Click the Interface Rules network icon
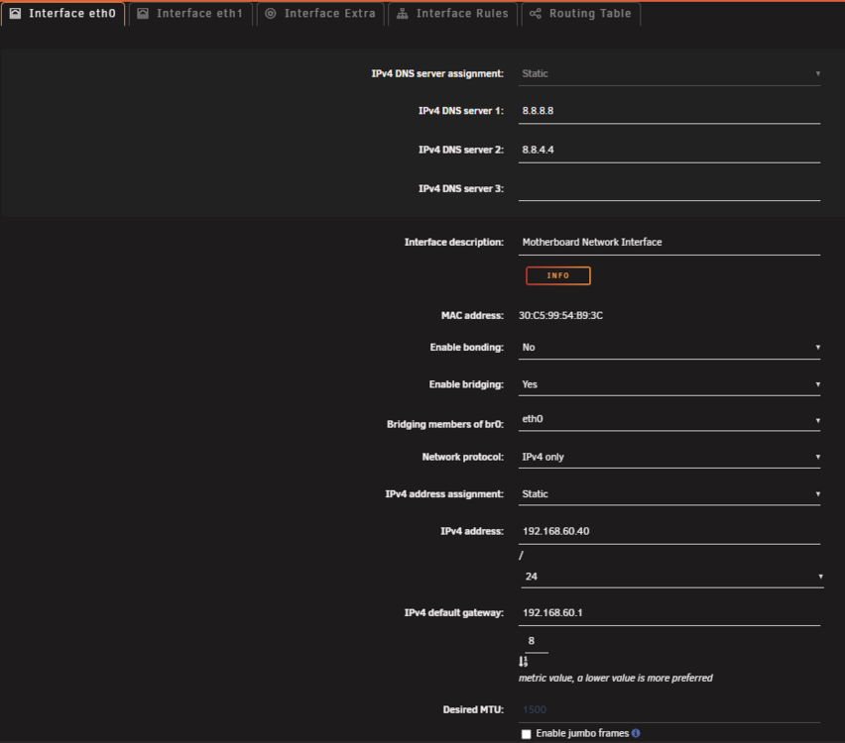845x743 pixels. (402, 14)
